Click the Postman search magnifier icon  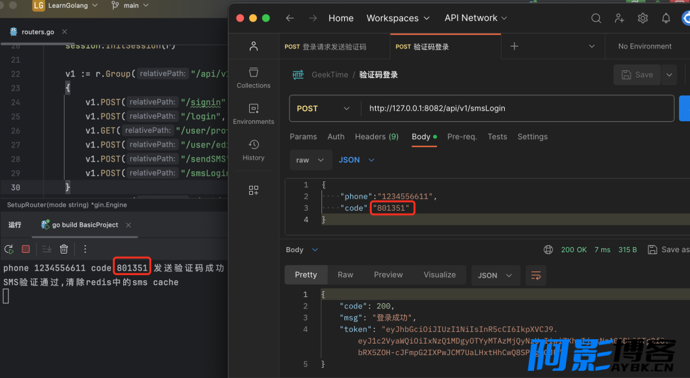pos(596,19)
